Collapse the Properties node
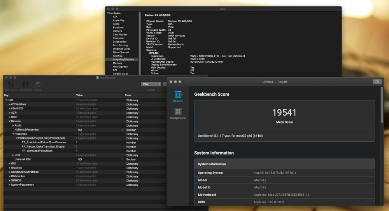This screenshot has width=389, height=211. (x=13, y=134)
